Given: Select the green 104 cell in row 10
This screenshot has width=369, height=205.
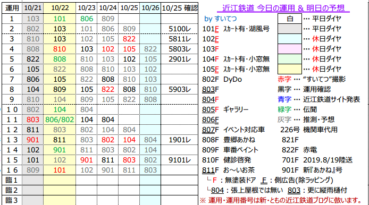Looking at the screenshot, I should pos(60,109).
